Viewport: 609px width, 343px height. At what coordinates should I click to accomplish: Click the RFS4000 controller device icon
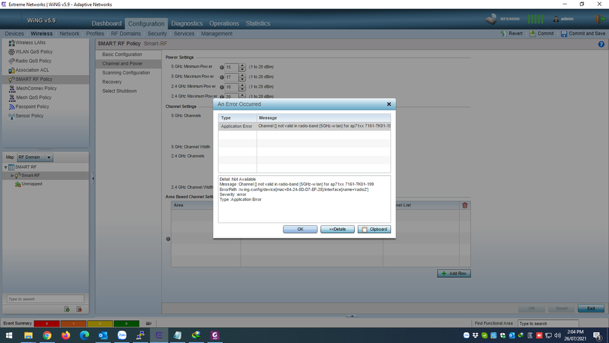(x=491, y=19)
